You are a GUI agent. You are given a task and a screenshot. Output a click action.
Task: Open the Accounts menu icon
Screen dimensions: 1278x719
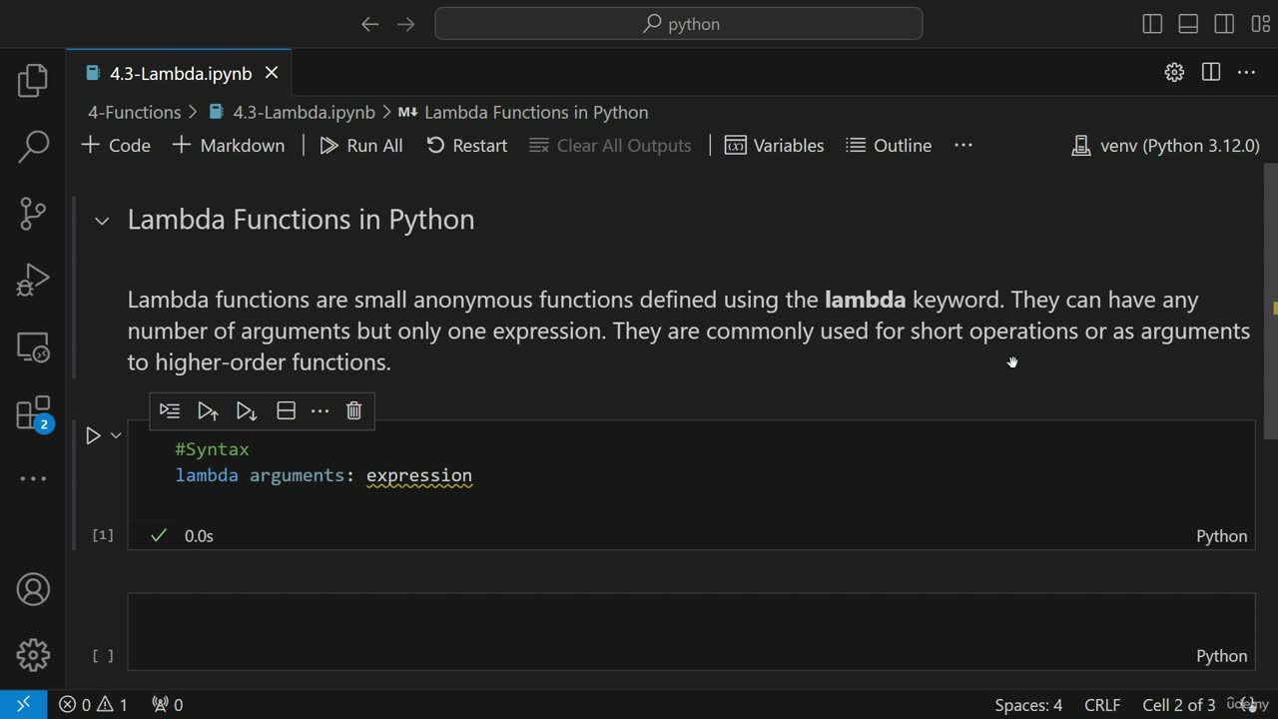(33, 589)
